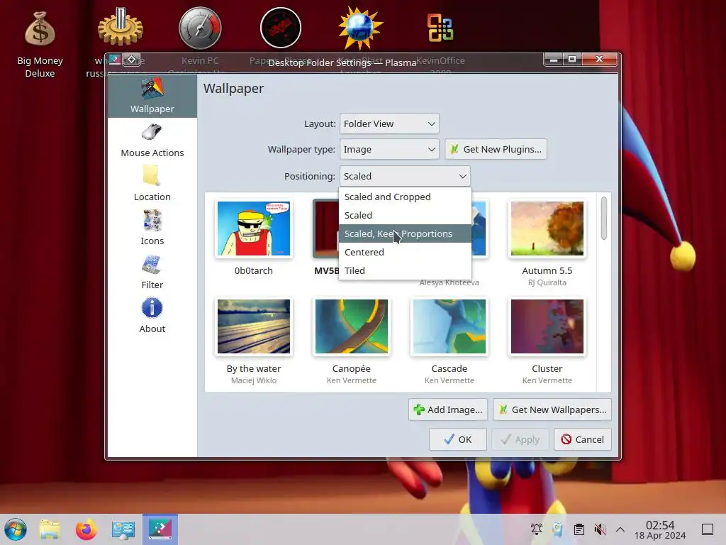This screenshot has height=545, width=726.
Task: Open the tray icon next to bell
Action: click(x=557, y=529)
